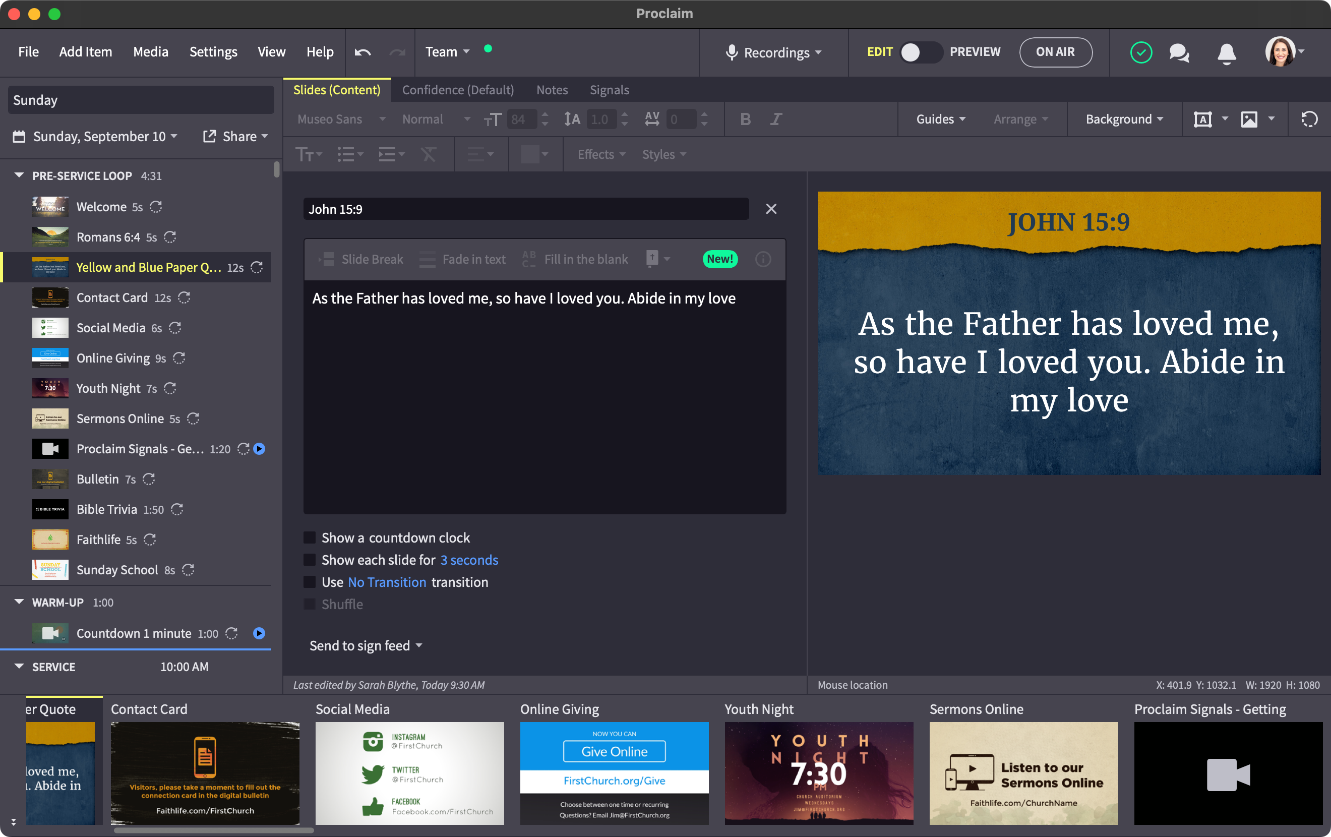The width and height of the screenshot is (1331, 837).
Task: Expand Send to sign feed dropdown
Action: (x=366, y=646)
